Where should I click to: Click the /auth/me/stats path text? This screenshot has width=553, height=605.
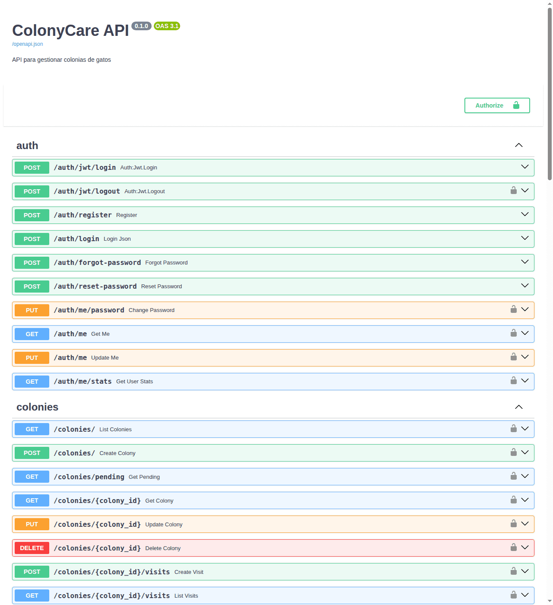pos(83,382)
